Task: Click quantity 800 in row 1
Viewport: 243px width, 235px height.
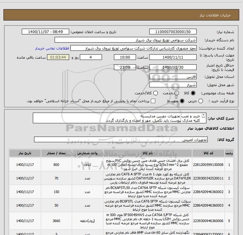Action: pyautogui.click(x=56, y=165)
